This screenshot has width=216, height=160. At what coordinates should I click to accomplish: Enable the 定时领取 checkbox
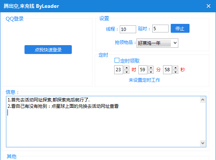(x=117, y=60)
